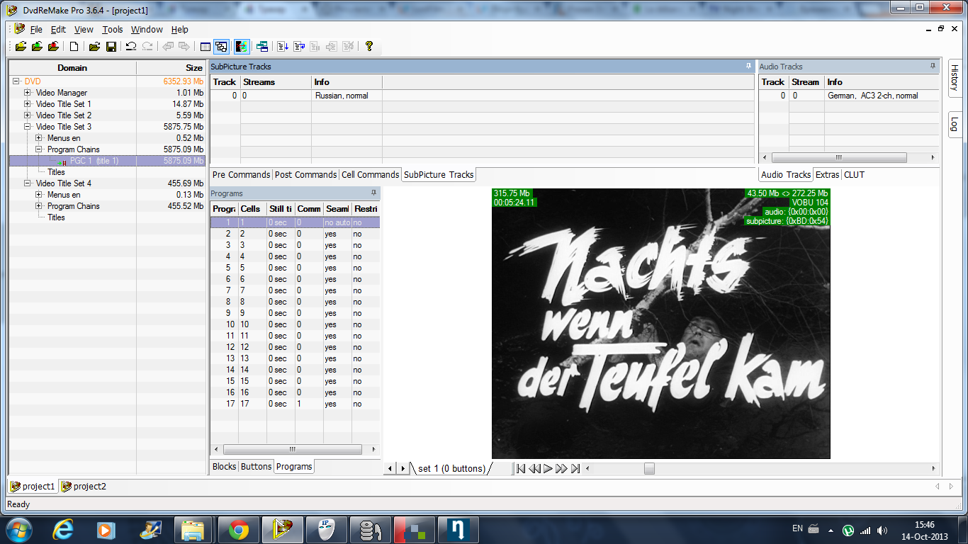Click the navigate forward arrow icon
Viewport: 968px width, 544px height.
(x=184, y=47)
